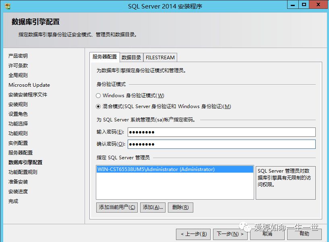
Task: Focus the 确认密码 password field
Action: click(x=221, y=144)
